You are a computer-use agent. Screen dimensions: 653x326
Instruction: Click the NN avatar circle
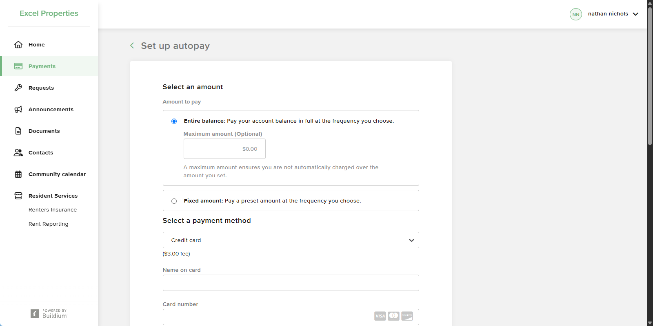pyautogui.click(x=575, y=14)
